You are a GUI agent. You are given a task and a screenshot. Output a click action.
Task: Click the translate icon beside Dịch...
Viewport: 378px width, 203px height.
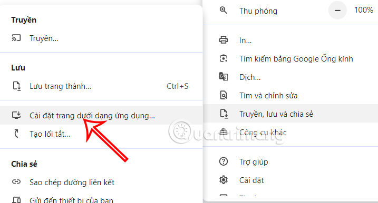pos(223,77)
